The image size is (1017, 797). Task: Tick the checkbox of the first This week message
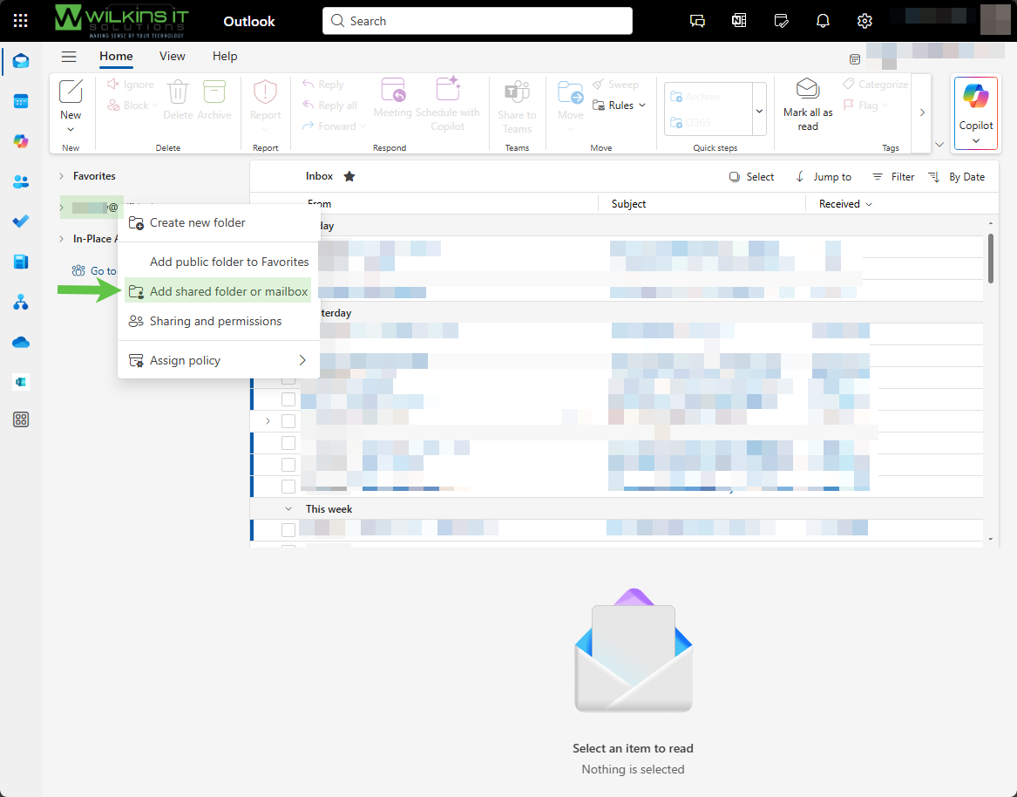click(288, 530)
